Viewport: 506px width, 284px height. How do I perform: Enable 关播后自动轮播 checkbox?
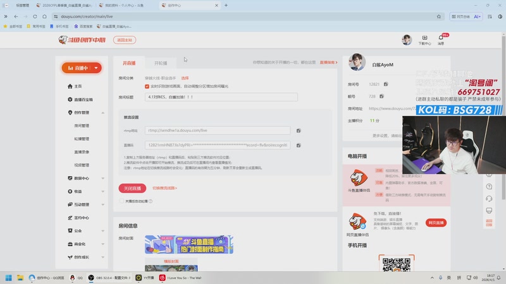tap(121, 201)
